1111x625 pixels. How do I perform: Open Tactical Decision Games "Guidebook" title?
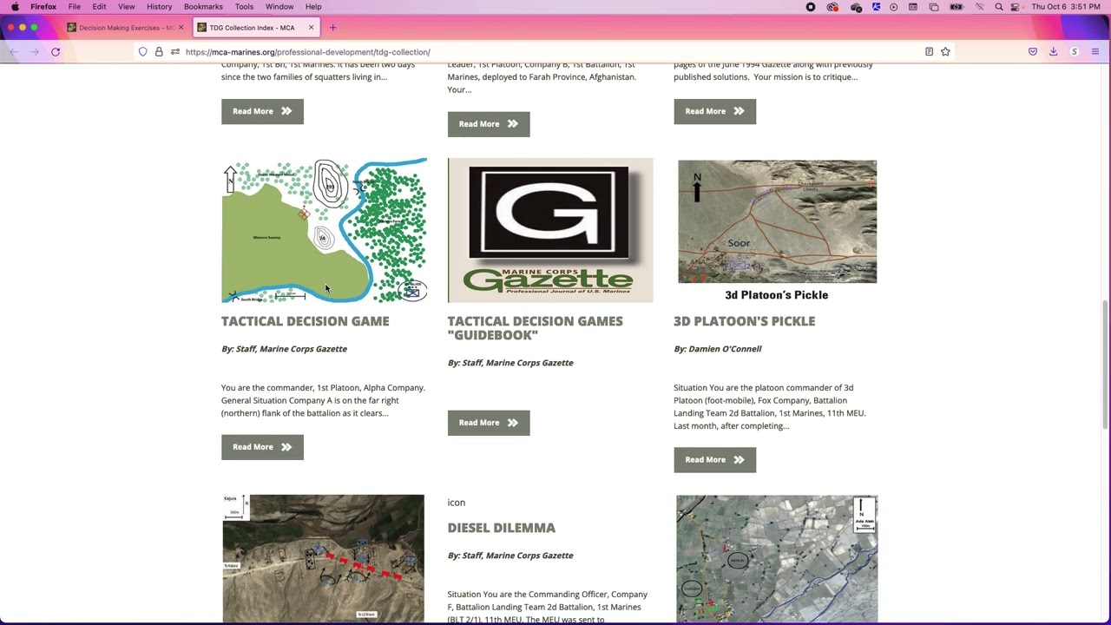[536, 328]
